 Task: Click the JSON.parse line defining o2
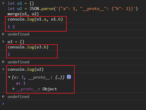pos(73,9)
